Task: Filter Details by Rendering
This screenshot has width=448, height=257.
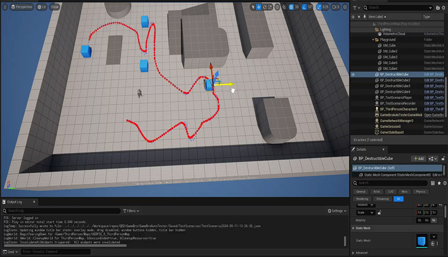Action: [x=362, y=199]
